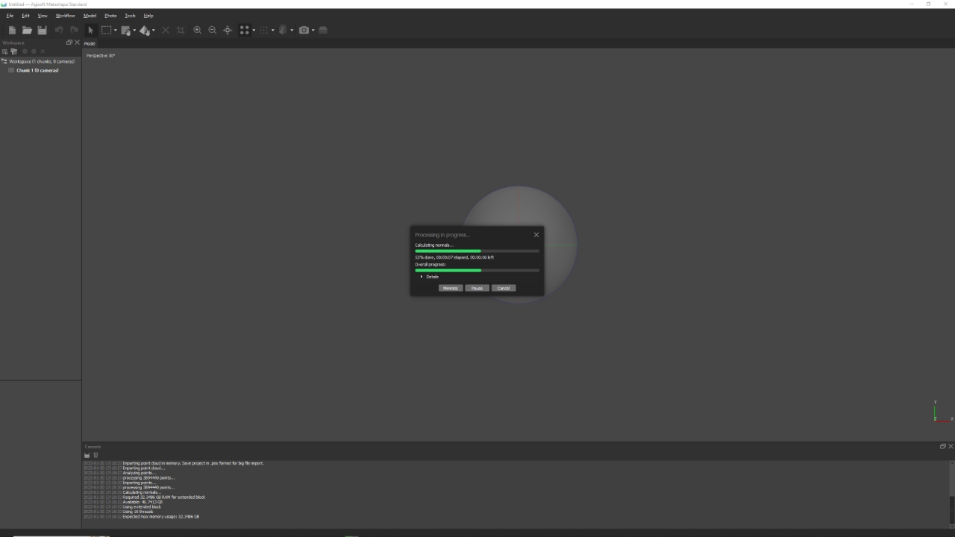Open a project via the folder icon
955x537 pixels.
pyautogui.click(x=27, y=30)
